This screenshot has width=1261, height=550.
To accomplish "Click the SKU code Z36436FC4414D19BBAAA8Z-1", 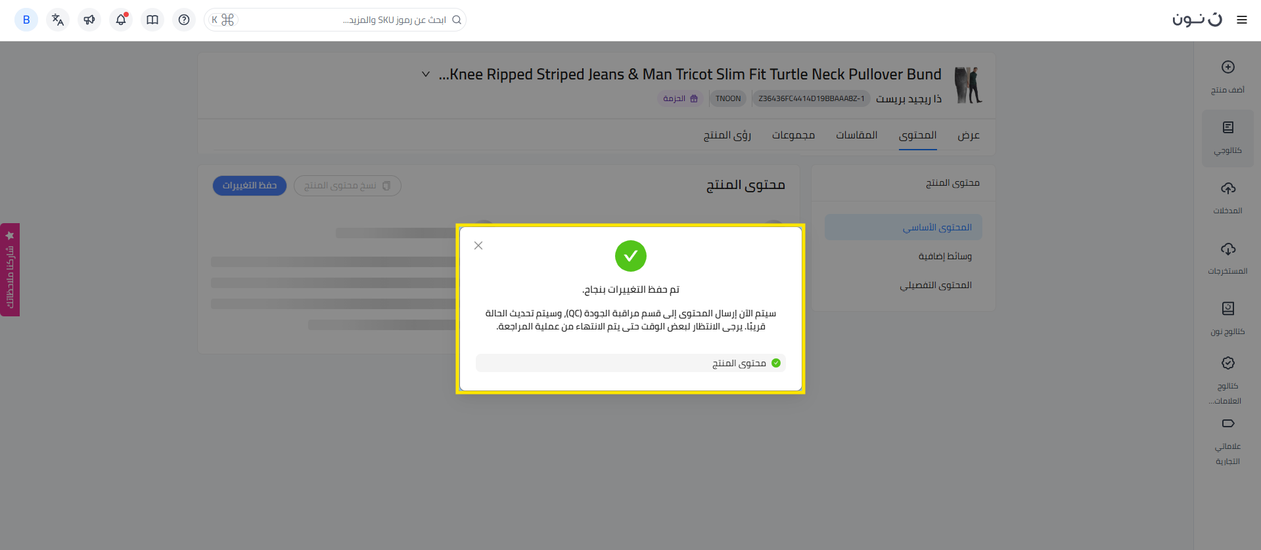I will click(812, 98).
